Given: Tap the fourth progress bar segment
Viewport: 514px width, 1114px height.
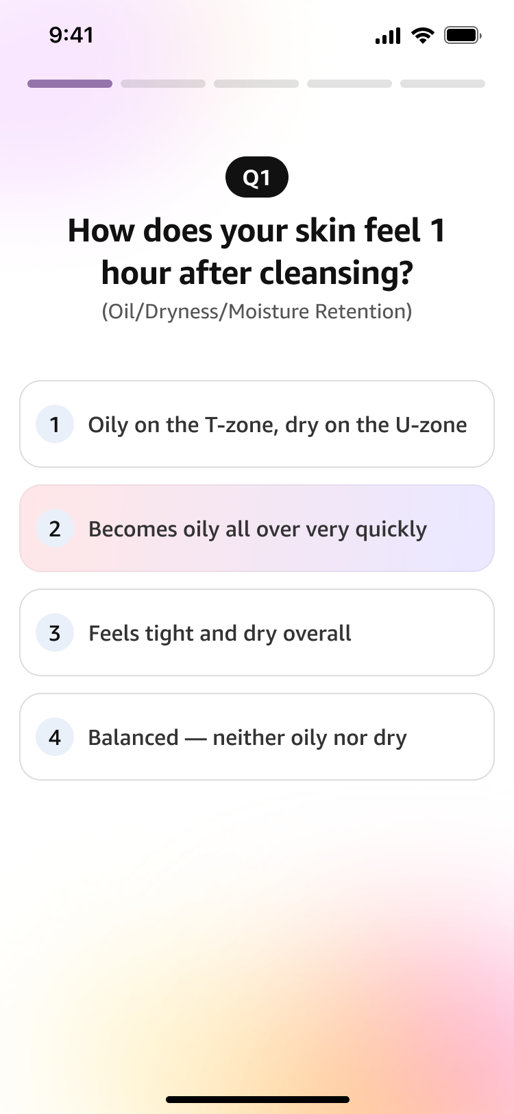Looking at the screenshot, I should (350, 84).
